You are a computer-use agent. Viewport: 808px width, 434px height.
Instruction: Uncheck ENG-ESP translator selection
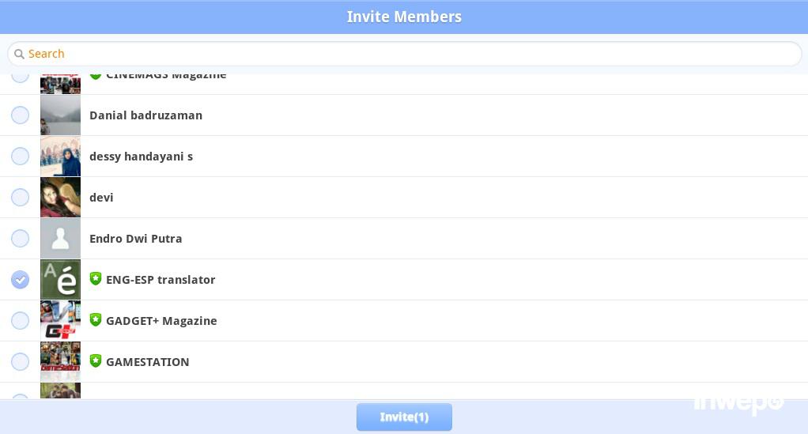coord(20,280)
